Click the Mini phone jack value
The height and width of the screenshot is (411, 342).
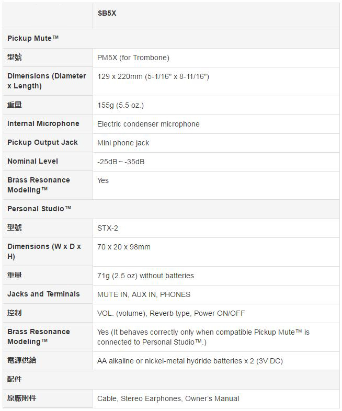(x=123, y=143)
